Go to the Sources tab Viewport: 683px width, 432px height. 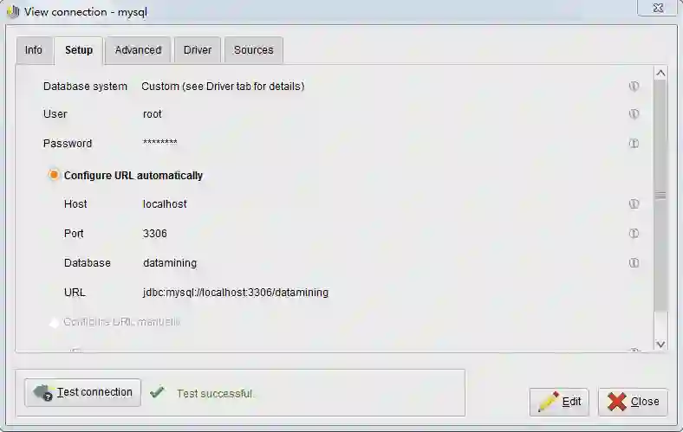[x=253, y=50]
